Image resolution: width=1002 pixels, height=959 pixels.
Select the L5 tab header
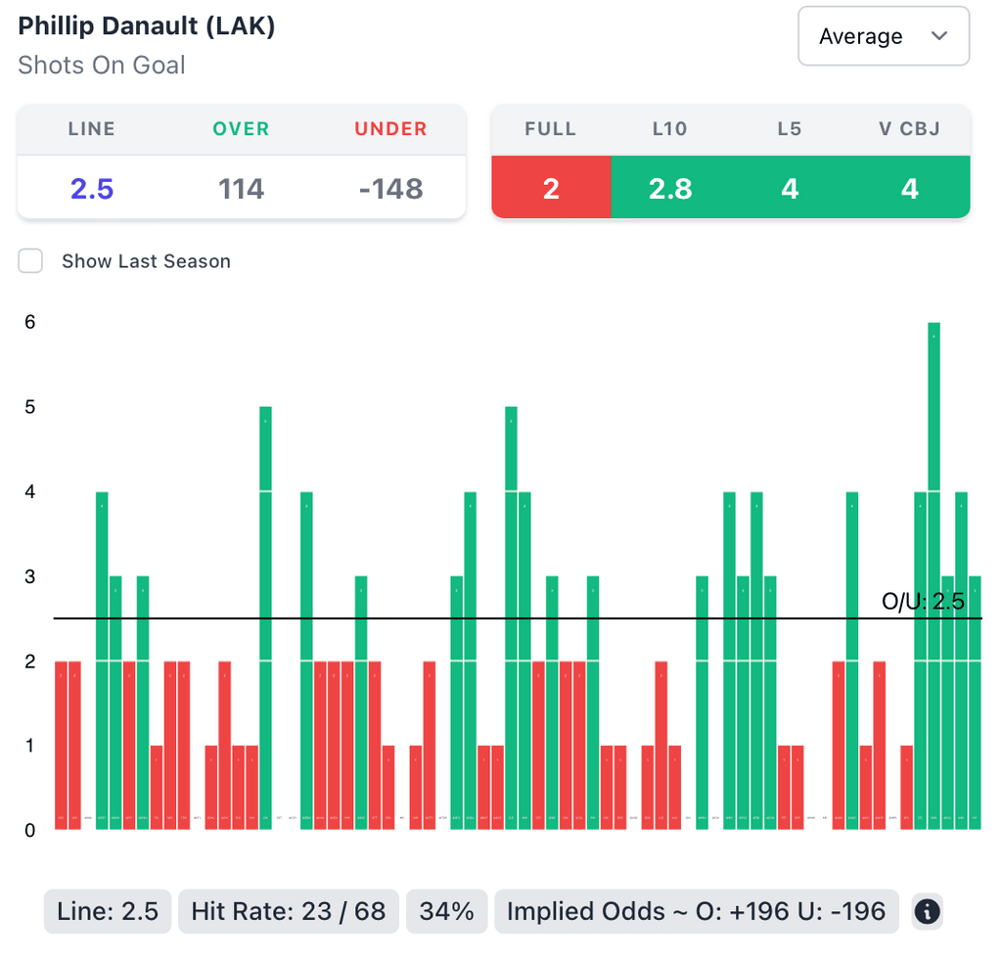tap(790, 129)
